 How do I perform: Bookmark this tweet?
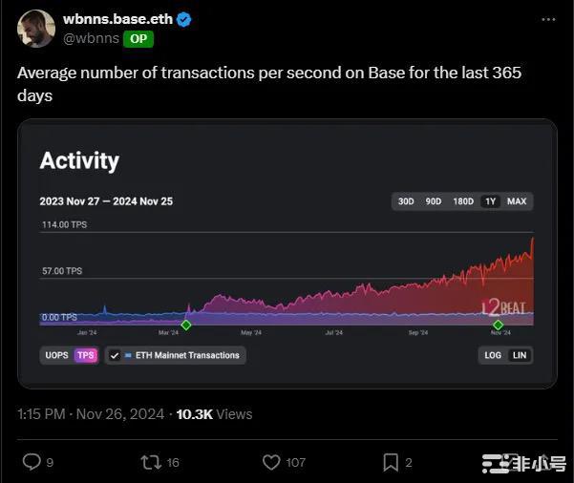click(x=391, y=462)
